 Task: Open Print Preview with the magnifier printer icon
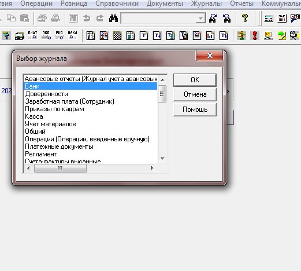pyautogui.click(x=55, y=18)
